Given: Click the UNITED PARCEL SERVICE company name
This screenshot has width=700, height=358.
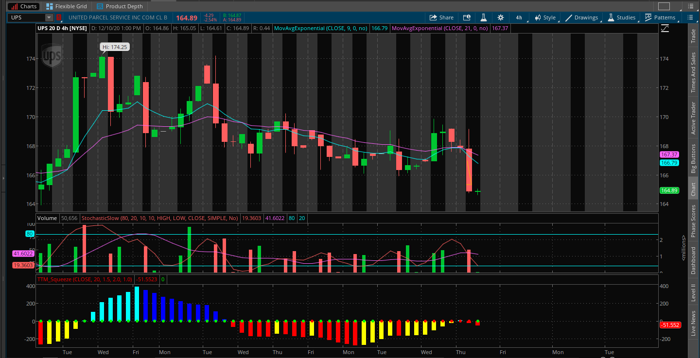Looking at the screenshot, I should pyautogui.click(x=118, y=17).
